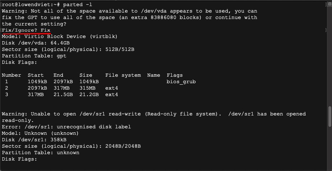Click the scrollbar track below the thumb
Screen dimensions: 332x171
[330, 151]
